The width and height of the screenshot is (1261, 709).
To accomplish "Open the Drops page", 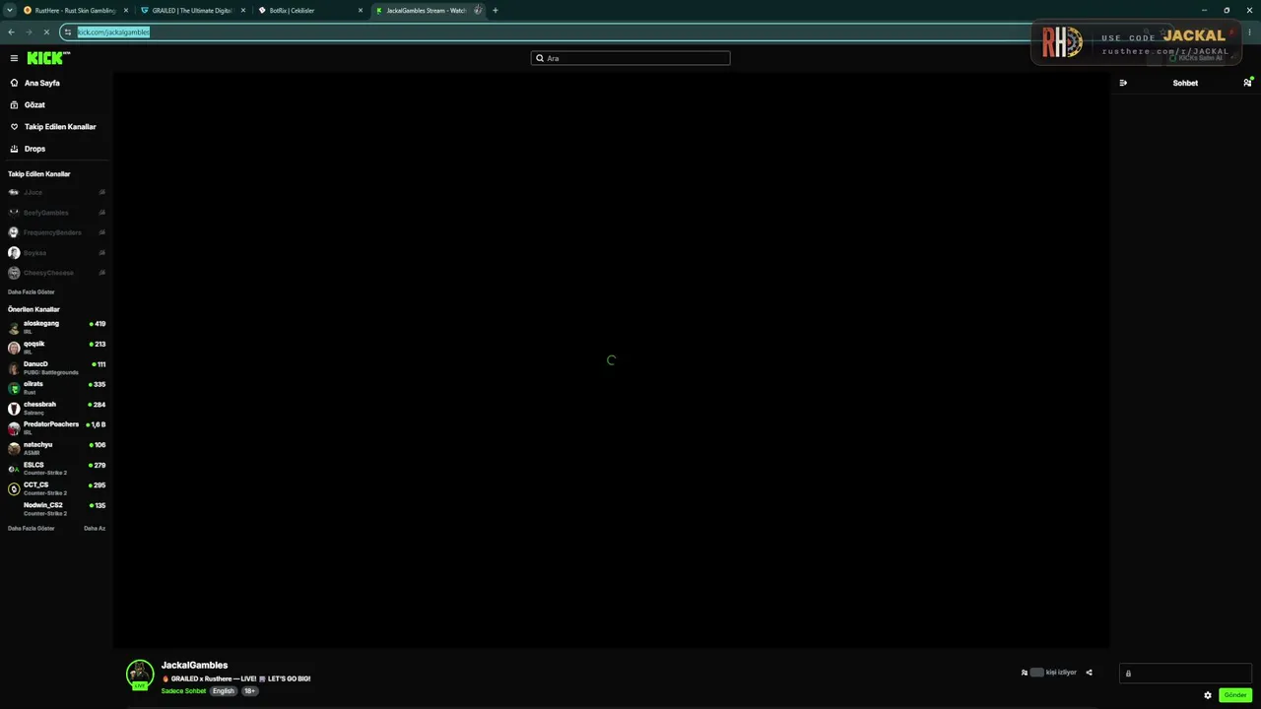I will click(x=34, y=149).
